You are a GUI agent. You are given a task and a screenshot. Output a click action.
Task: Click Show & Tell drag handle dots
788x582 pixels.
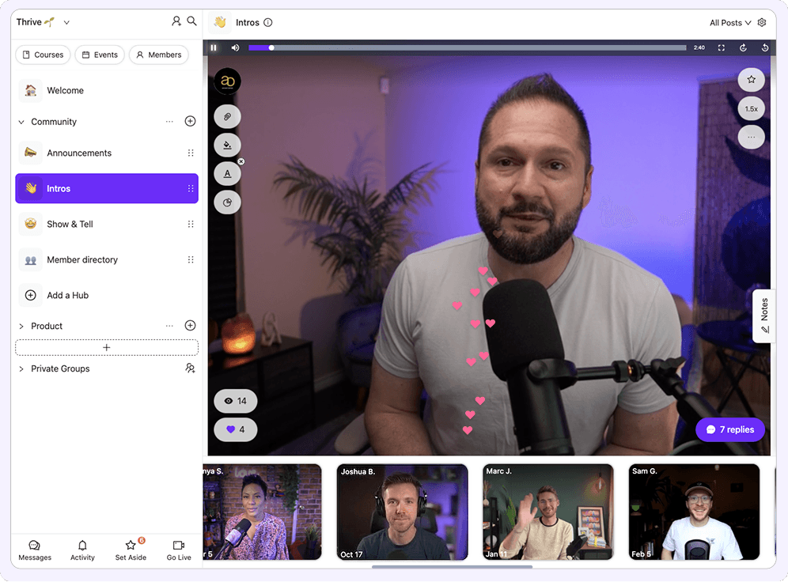191,224
